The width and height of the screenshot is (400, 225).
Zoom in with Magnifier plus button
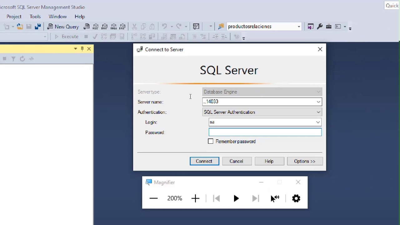pos(195,198)
